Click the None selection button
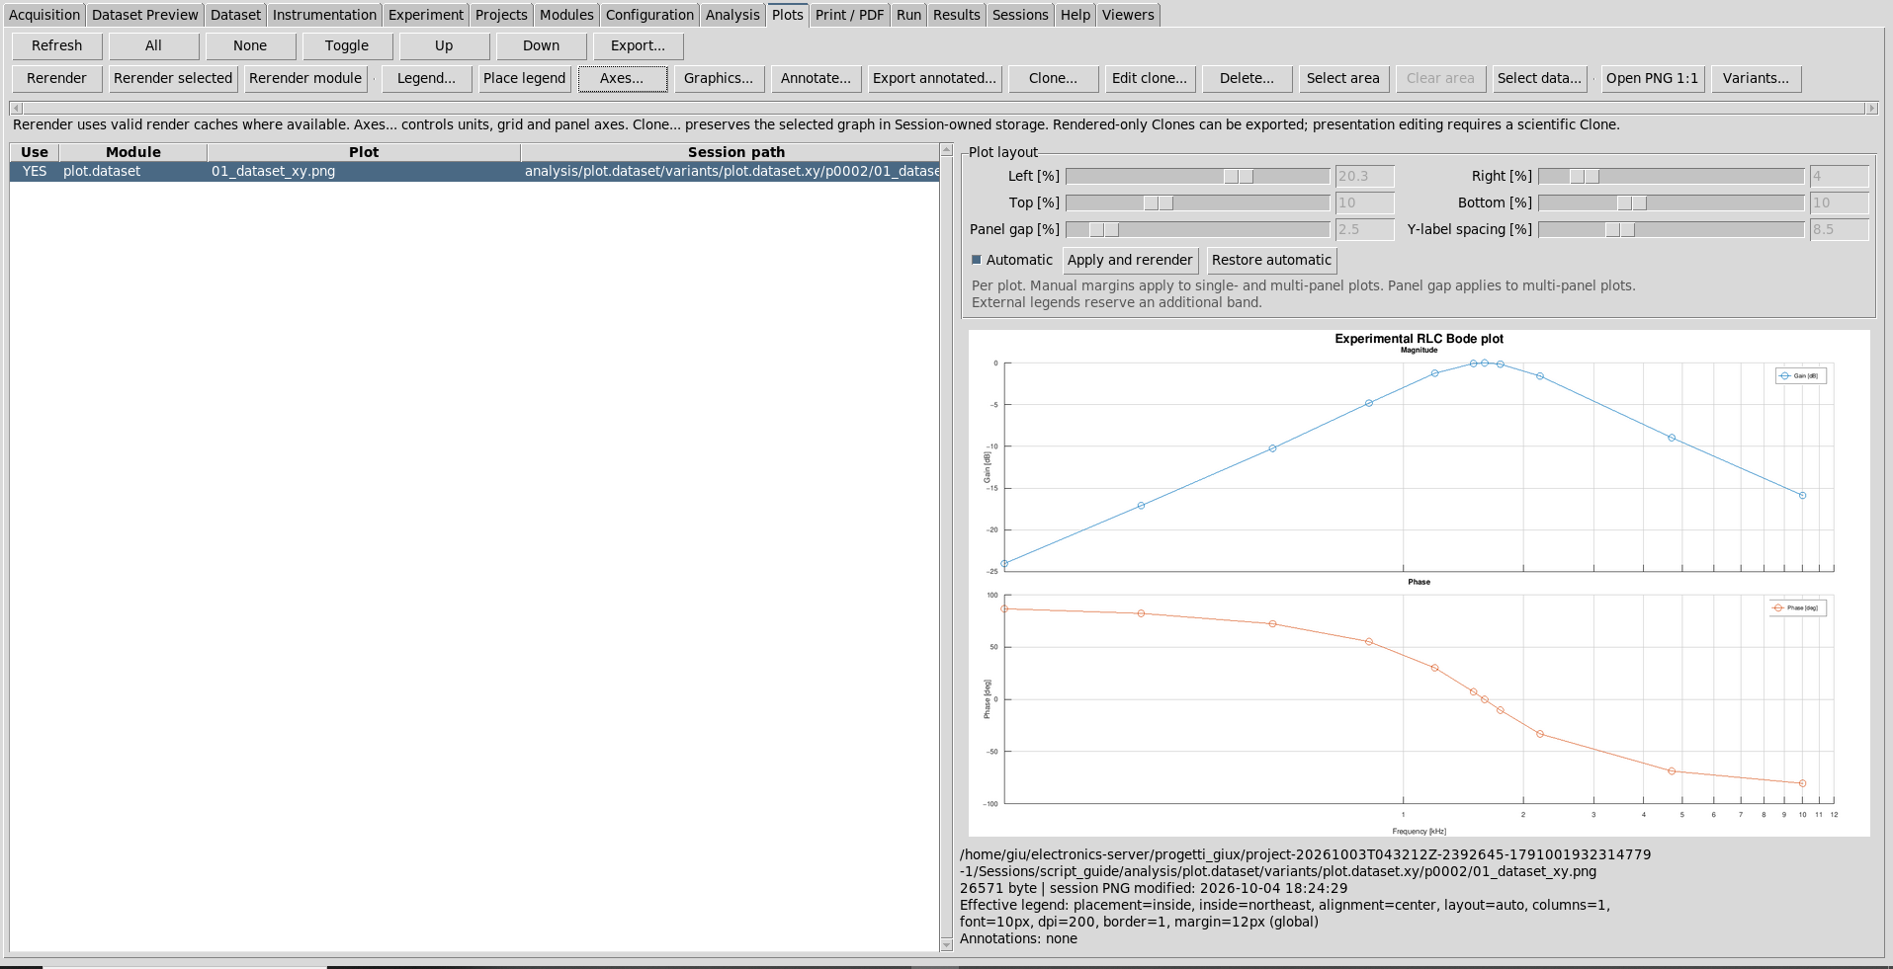Viewport: 1893px width, 969px height. tap(250, 46)
